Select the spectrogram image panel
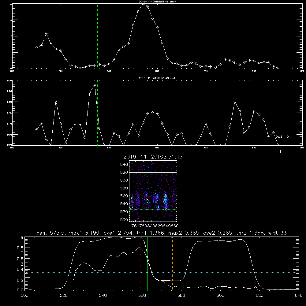The image size is (306, 306). [153, 191]
